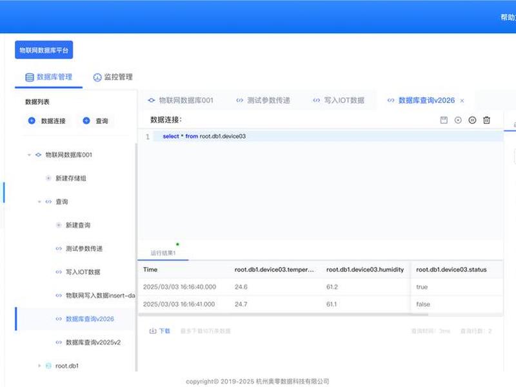Screen dimensions: 516x387
Task: Select 数据库查询v2026 in the tree
Action: [90, 319]
